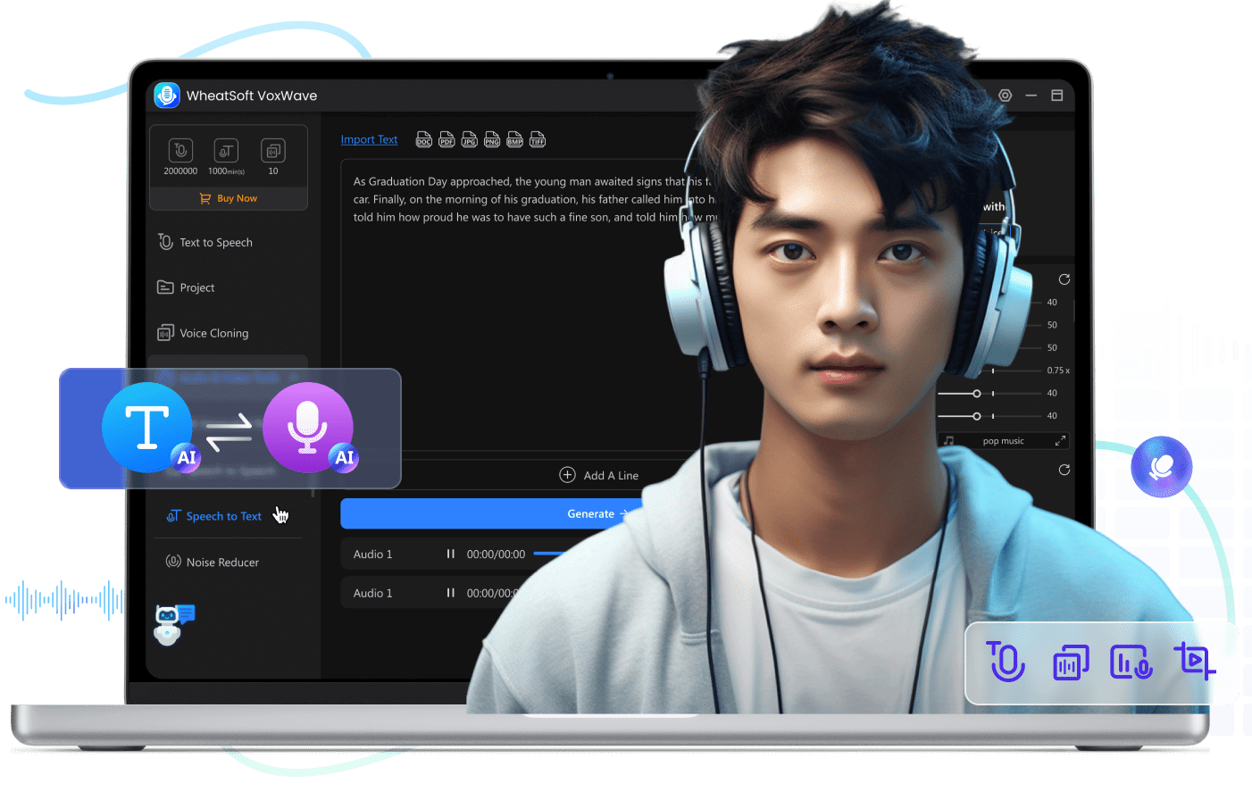
Task: Click the audio-bars microphone icon in the feature card
Action: coord(1131,662)
